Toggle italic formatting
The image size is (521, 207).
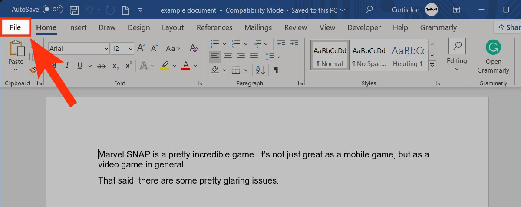[67, 66]
